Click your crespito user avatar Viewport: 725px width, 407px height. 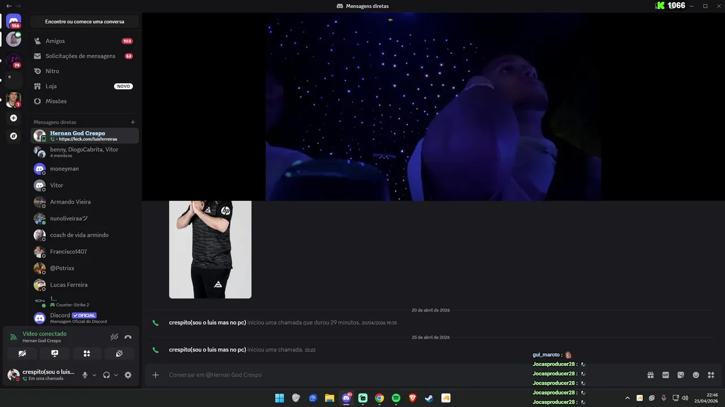tap(14, 375)
